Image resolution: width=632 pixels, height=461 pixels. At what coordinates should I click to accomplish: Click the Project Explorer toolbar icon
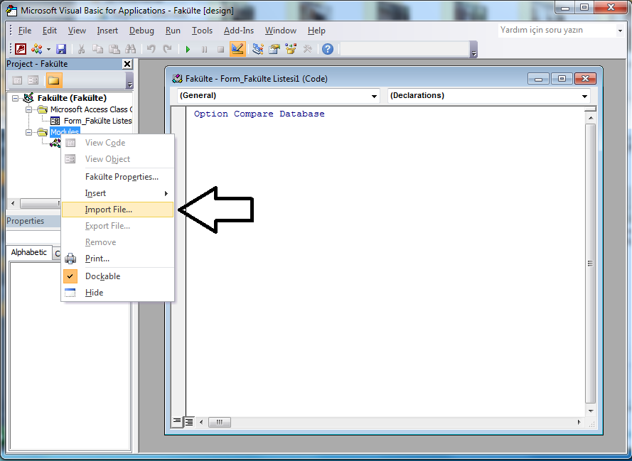[258, 49]
